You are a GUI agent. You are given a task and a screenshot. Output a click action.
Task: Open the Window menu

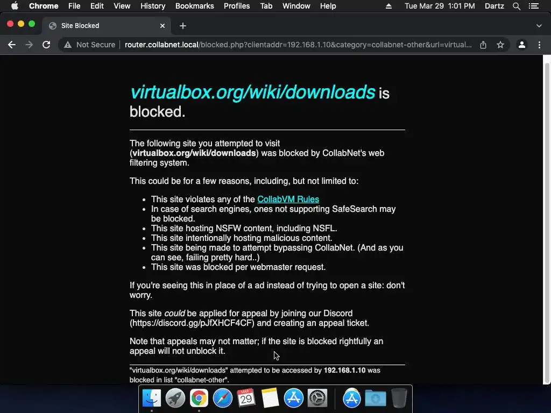(x=296, y=6)
